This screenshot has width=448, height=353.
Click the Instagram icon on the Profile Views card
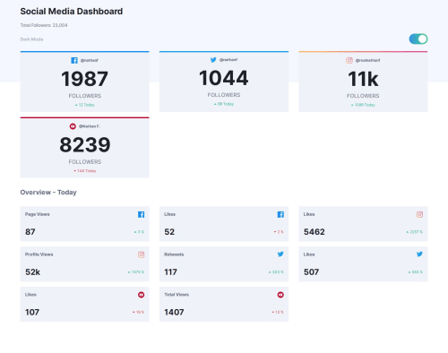pyautogui.click(x=142, y=254)
